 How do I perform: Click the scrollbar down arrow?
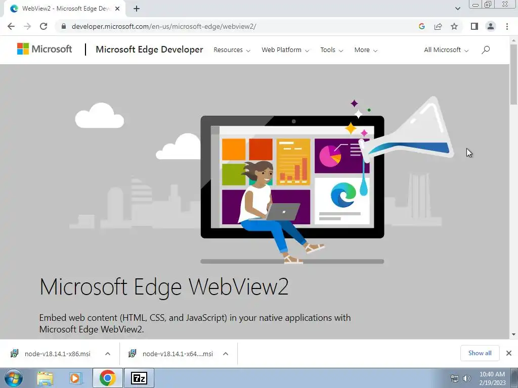click(x=513, y=334)
